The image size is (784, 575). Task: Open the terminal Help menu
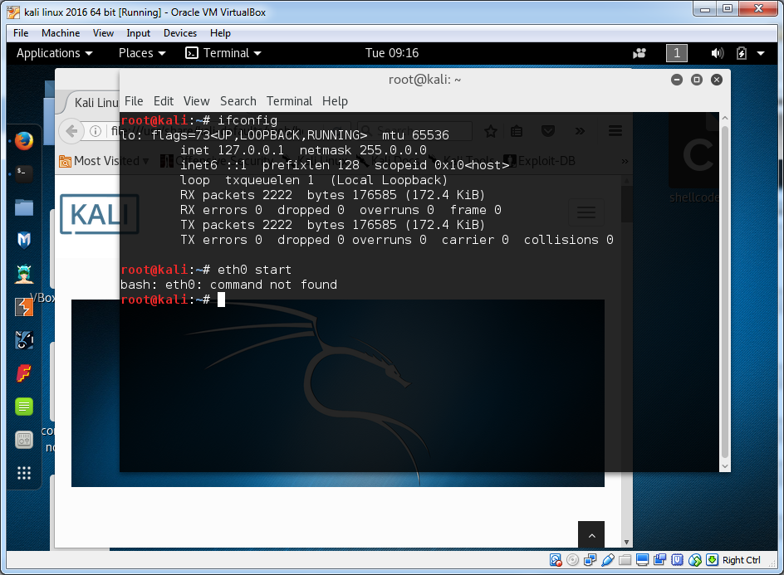(335, 101)
